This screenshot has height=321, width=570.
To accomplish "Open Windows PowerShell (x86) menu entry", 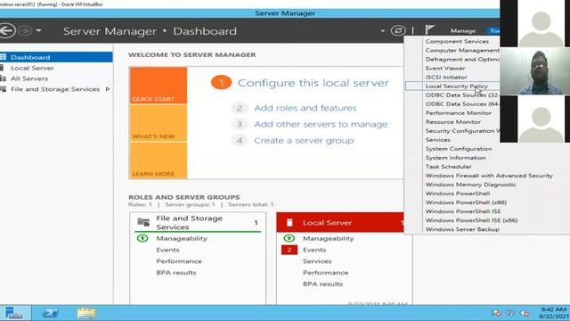I will tap(466, 202).
